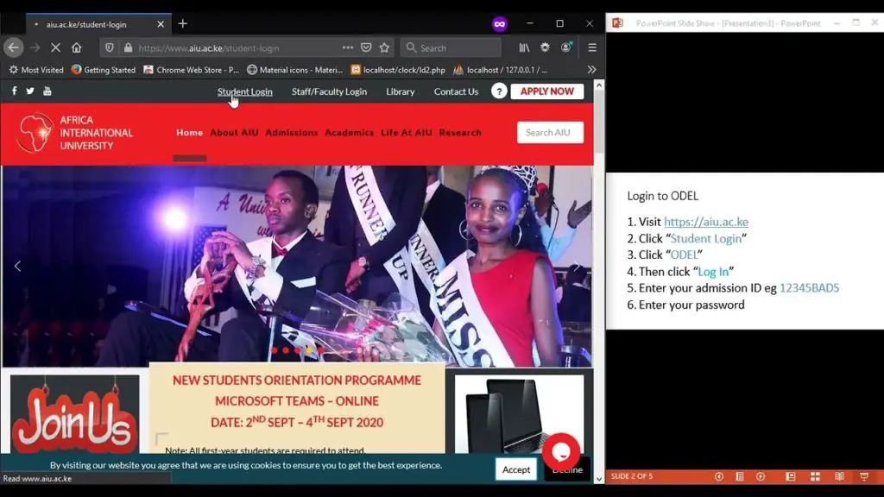Image resolution: width=884 pixels, height=497 pixels.
Task: Accept the cookies notice
Action: pos(516,469)
